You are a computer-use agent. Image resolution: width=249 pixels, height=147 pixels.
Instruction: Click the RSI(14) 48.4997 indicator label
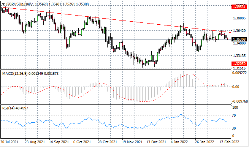coord(15,108)
